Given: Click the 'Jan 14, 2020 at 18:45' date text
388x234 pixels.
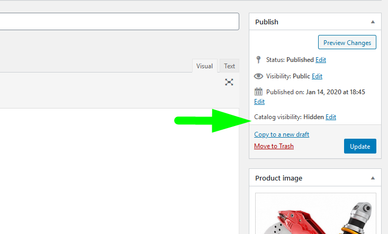Looking at the screenshot, I should [x=335, y=92].
